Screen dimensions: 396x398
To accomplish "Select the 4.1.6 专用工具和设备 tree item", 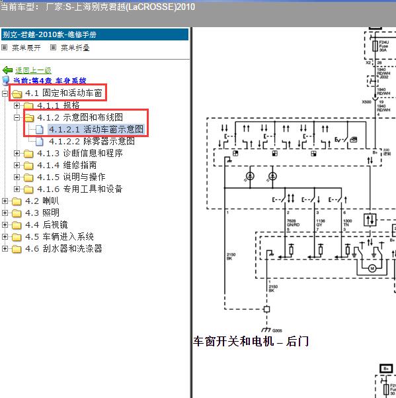I will tap(80, 189).
